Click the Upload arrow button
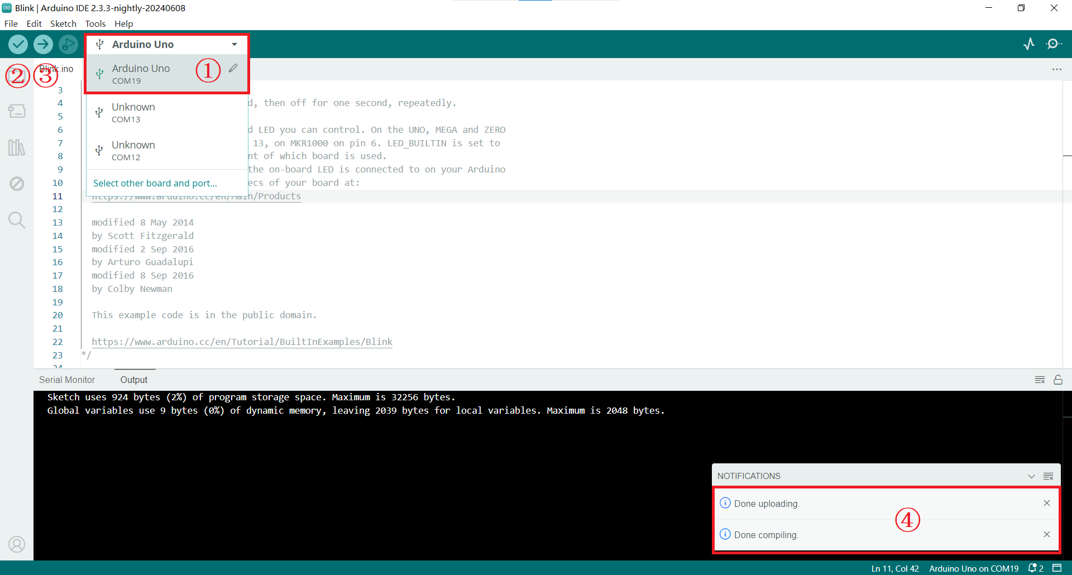 coord(43,44)
